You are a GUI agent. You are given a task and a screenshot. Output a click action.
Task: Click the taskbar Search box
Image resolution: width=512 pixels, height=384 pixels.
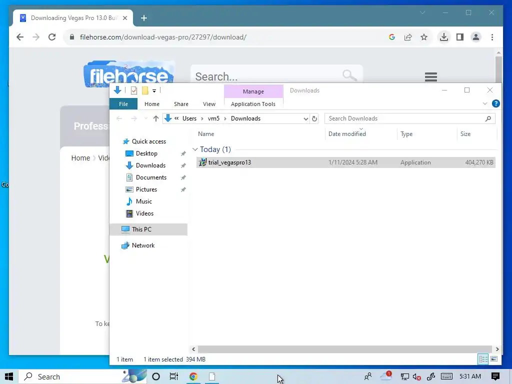point(82,376)
